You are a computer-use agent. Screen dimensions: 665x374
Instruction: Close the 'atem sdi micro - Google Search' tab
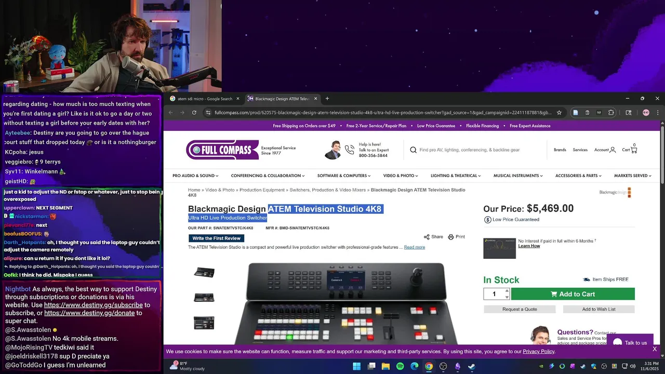[x=238, y=99]
